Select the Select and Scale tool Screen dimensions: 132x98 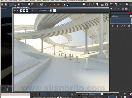(x=19, y=4)
